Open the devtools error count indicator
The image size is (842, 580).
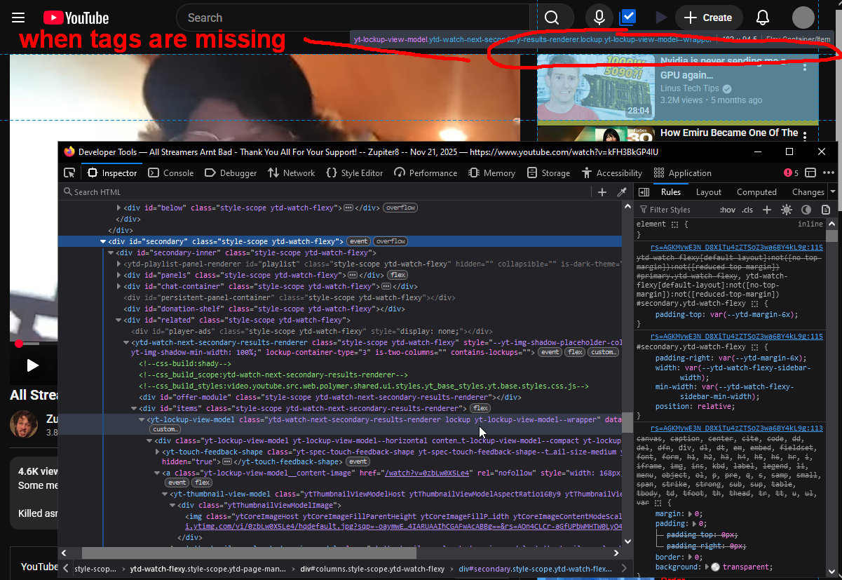(791, 173)
